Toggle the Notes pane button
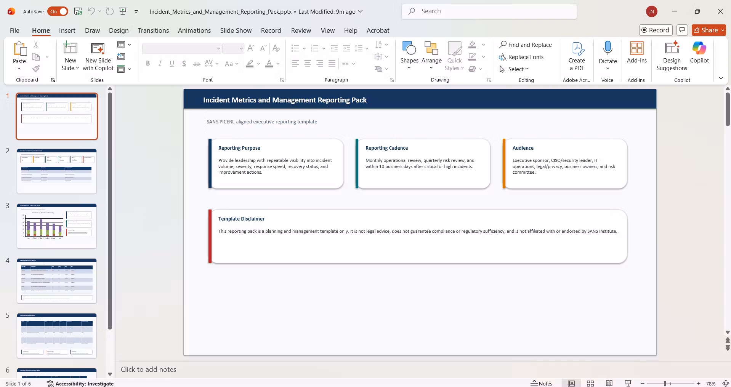The height and width of the screenshot is (387, 731). pyautogui.click(x=542, y=383)
